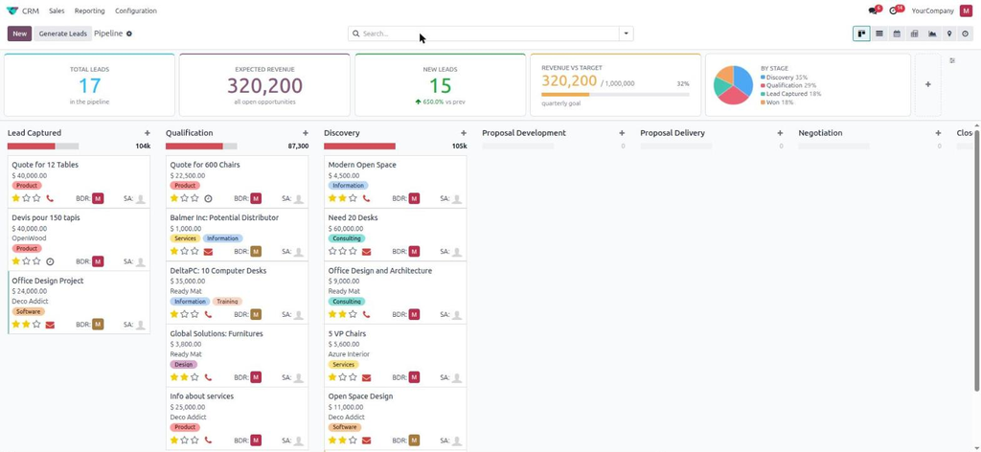
Task: Switch to Map view
Action: click(949, 34)
